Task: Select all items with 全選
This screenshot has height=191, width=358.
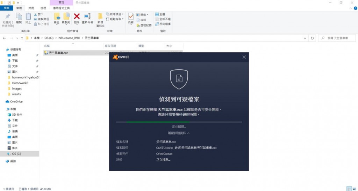Action: (x=160, y=14)
